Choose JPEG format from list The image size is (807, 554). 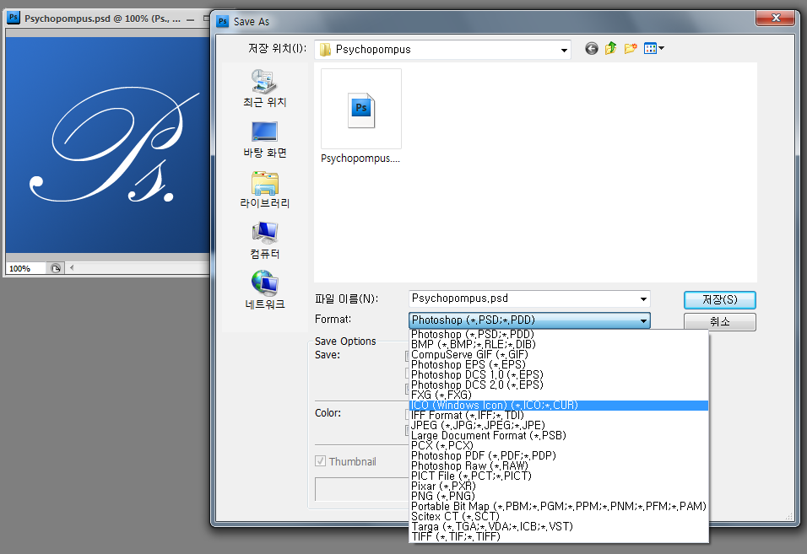tap(559, 426)
